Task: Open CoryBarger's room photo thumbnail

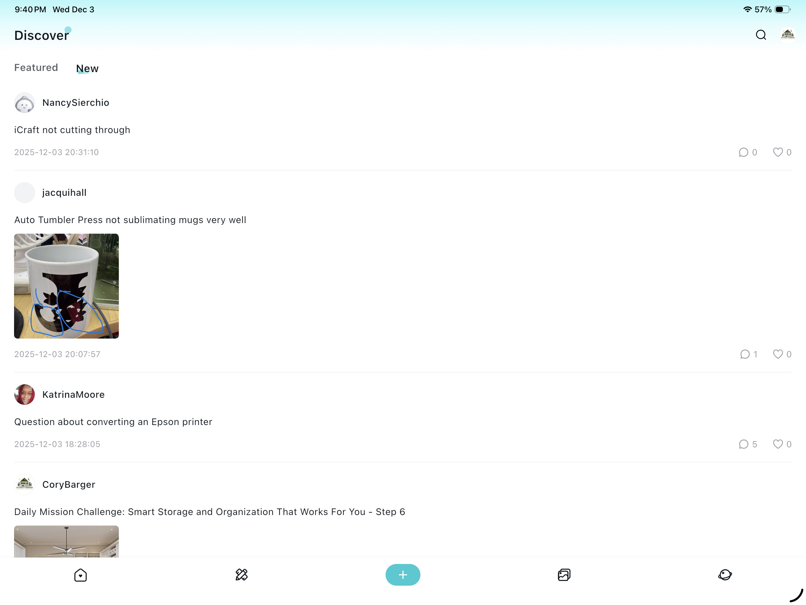Action: pyautogui.click(x=66, y=541)
